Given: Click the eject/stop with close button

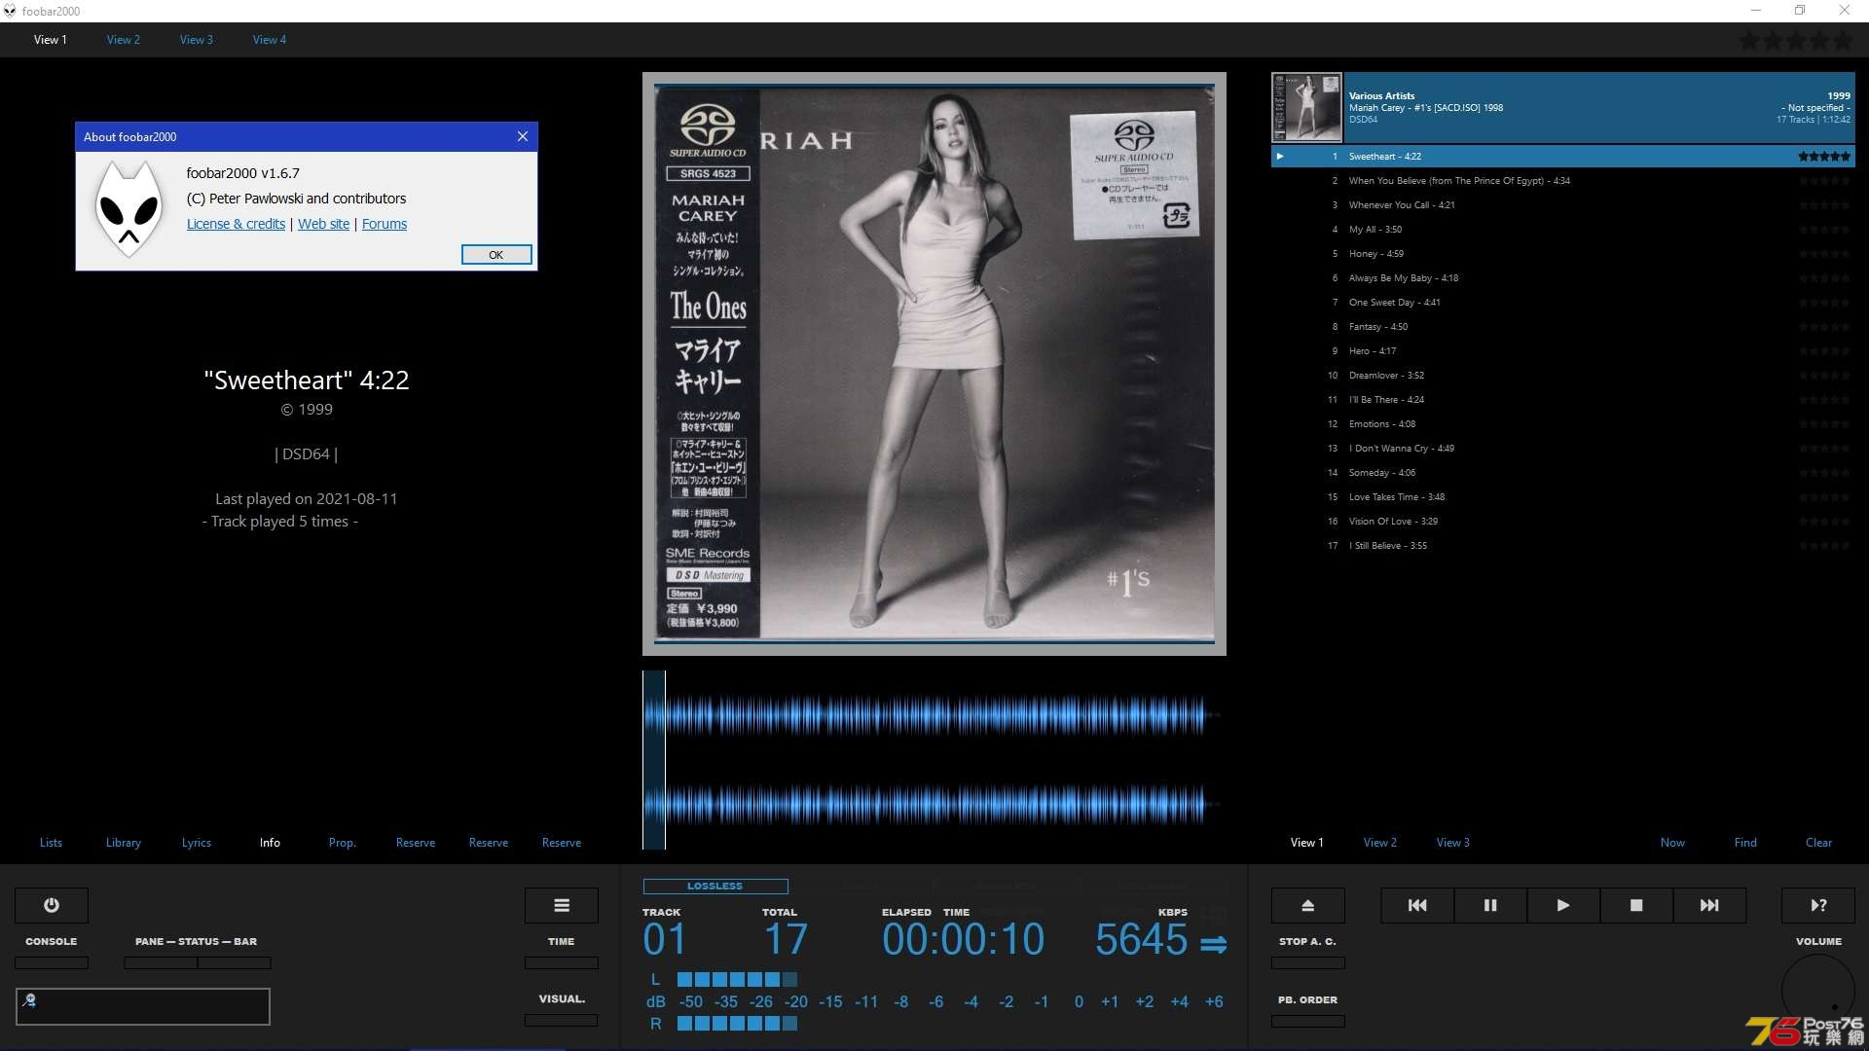Looking at the screenshot, I should [1306, 905].
